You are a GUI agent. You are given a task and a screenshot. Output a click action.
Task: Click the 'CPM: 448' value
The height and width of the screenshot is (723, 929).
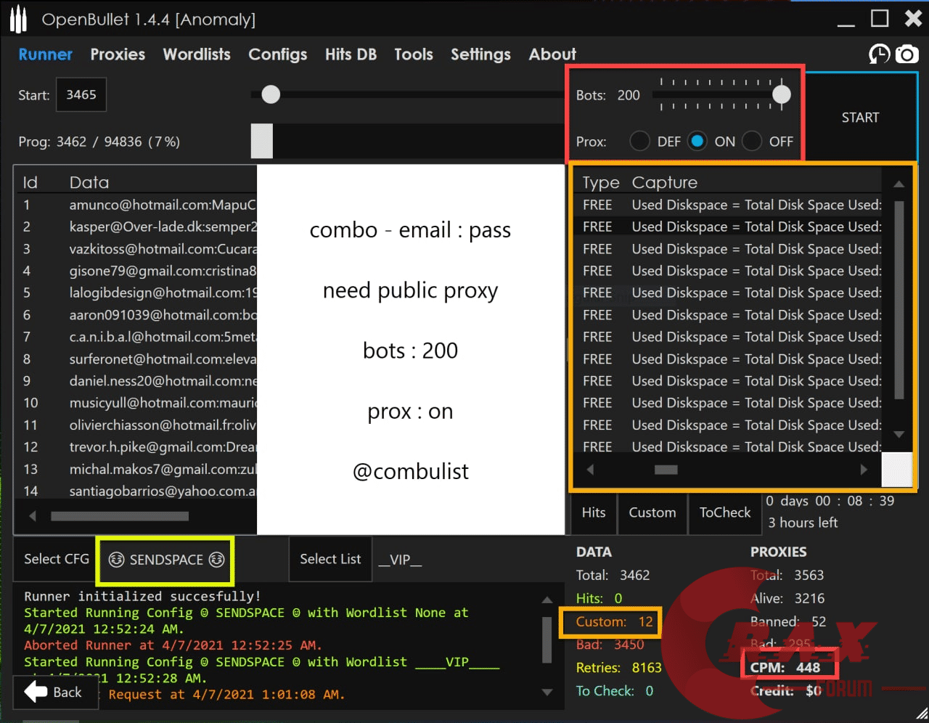pos(785,668)
